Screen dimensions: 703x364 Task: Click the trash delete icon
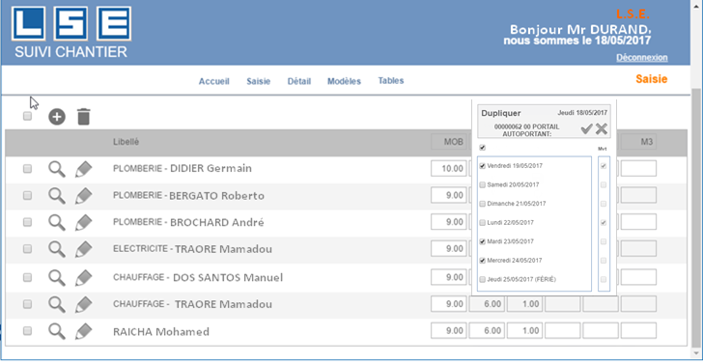pyautogui.click(x=83, y=117)
